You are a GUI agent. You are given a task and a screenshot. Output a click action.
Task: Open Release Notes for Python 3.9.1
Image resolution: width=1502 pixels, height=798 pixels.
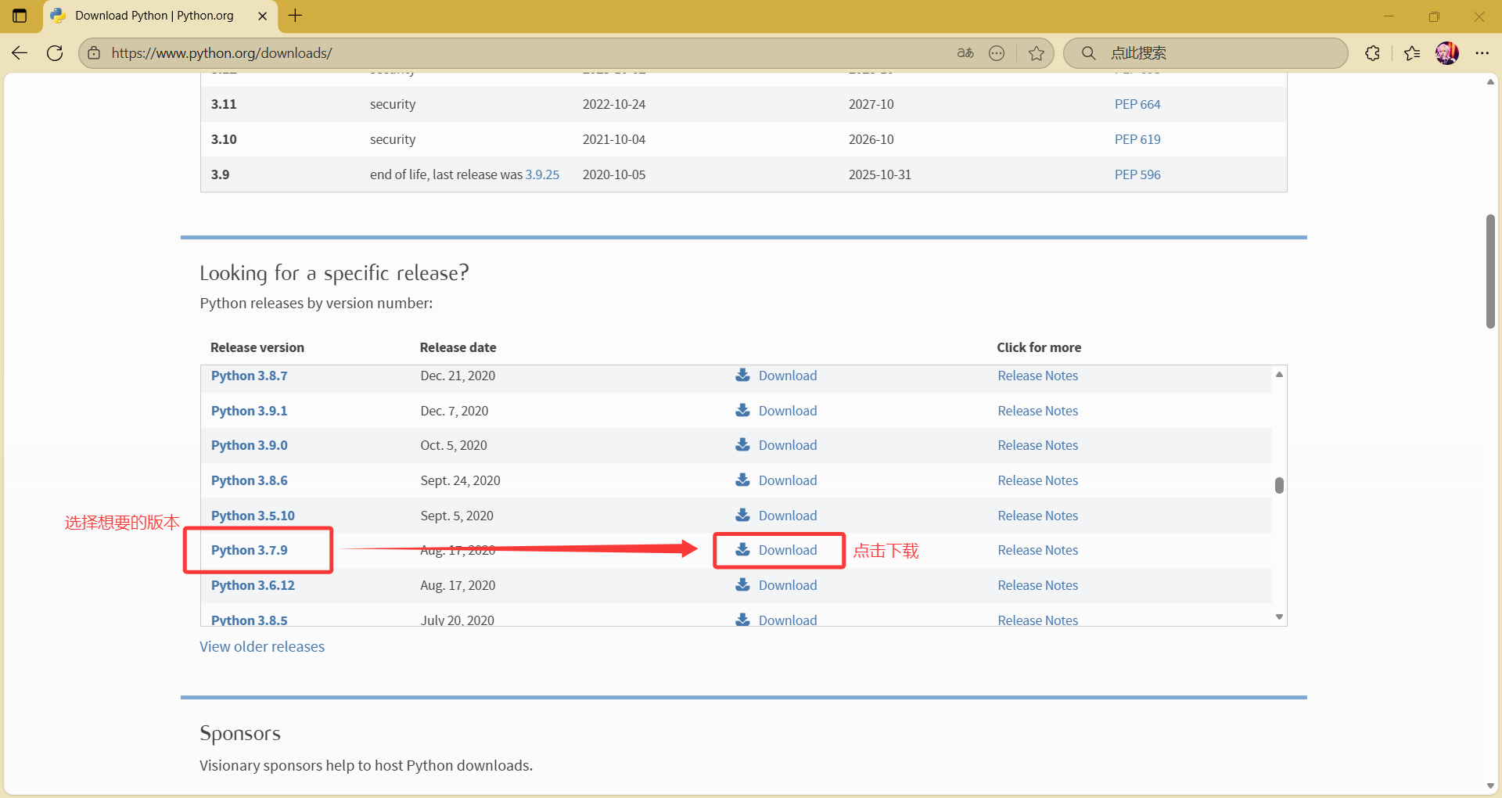[1037, 411]
